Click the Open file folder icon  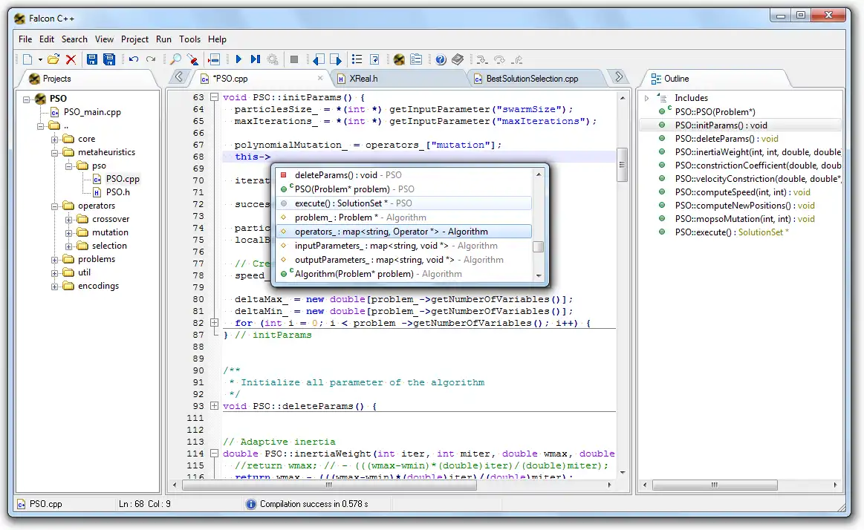pyautogui.click(x=53, y=59)
